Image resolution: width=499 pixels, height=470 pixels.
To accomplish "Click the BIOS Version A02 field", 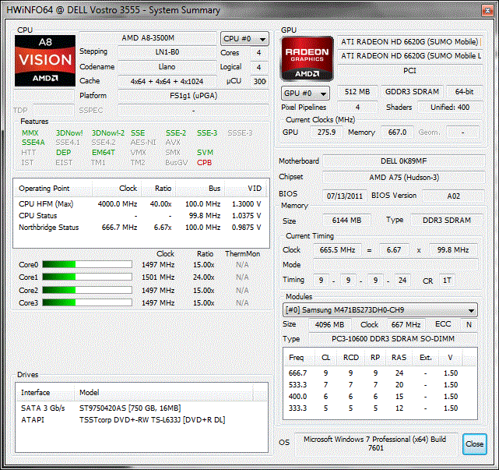I will click(453, 196).
